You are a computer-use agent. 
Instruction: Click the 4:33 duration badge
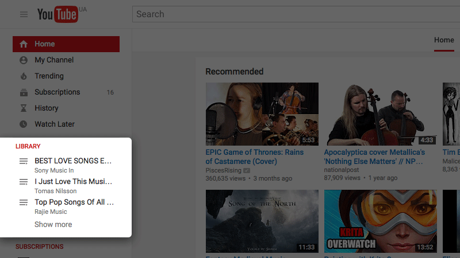(427, 140)
